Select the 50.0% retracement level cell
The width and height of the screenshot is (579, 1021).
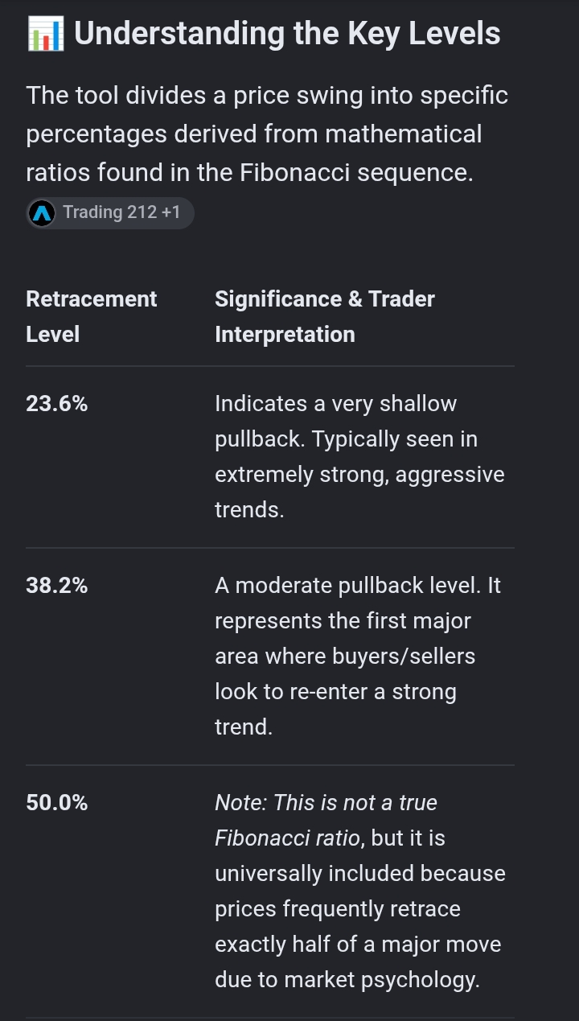coord(57,803)
